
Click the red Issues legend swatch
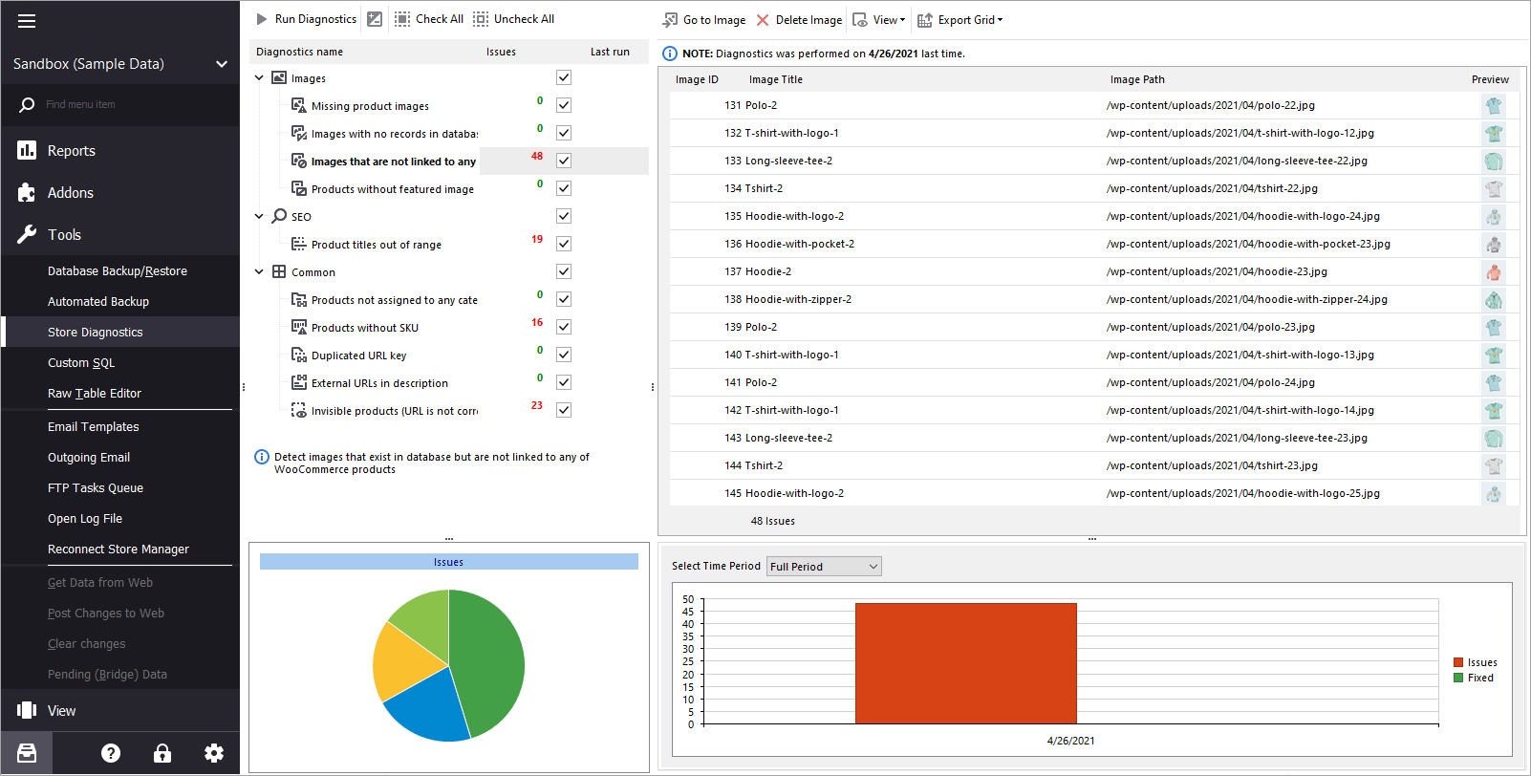point(1458,662)
